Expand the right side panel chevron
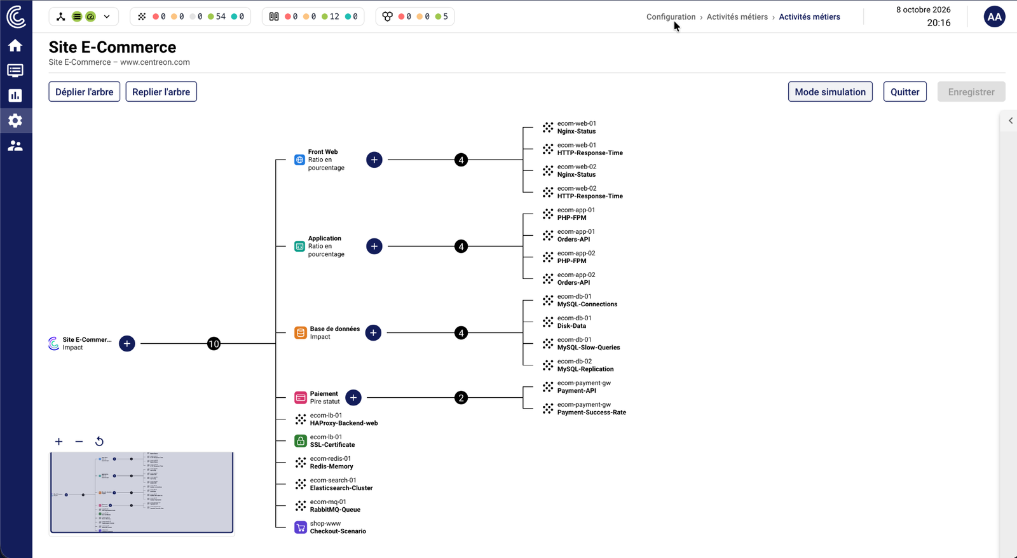Viewport: 1017px width, 558px height. pos(1011,121)
